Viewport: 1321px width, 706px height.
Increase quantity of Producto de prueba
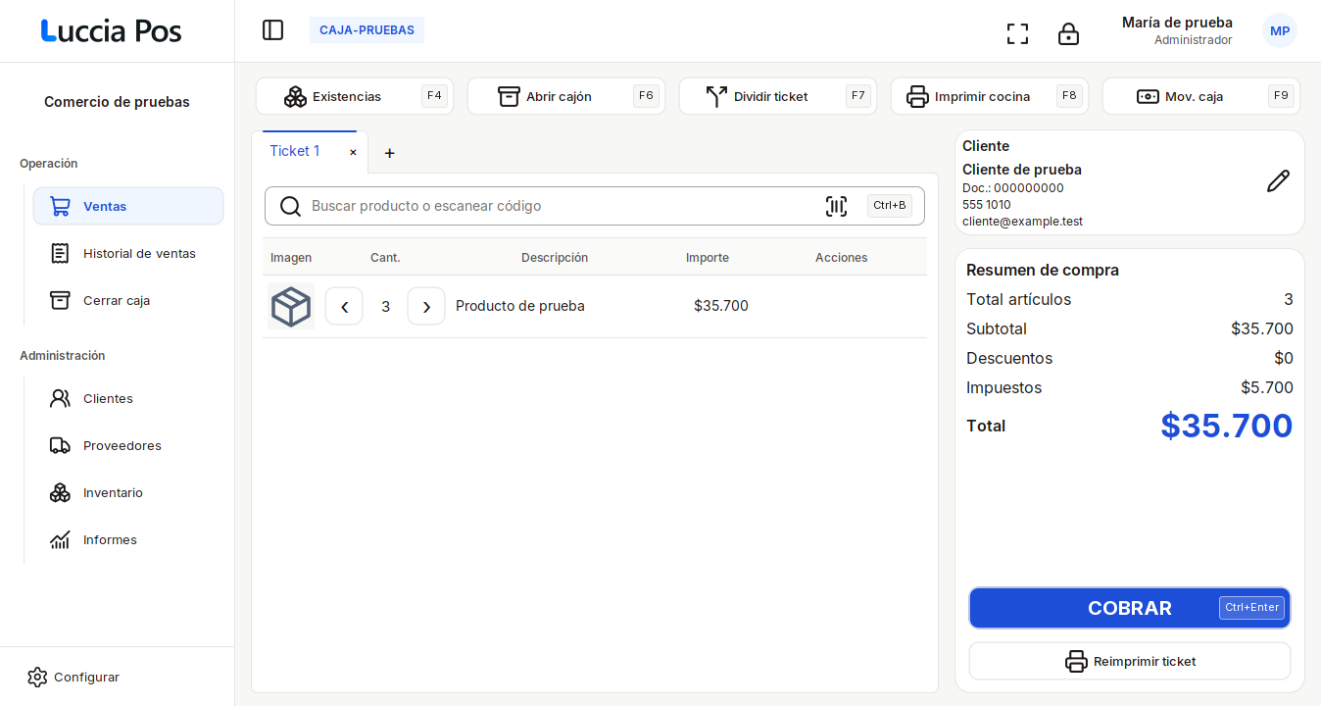pyautogui.click(x=426, y=306)
